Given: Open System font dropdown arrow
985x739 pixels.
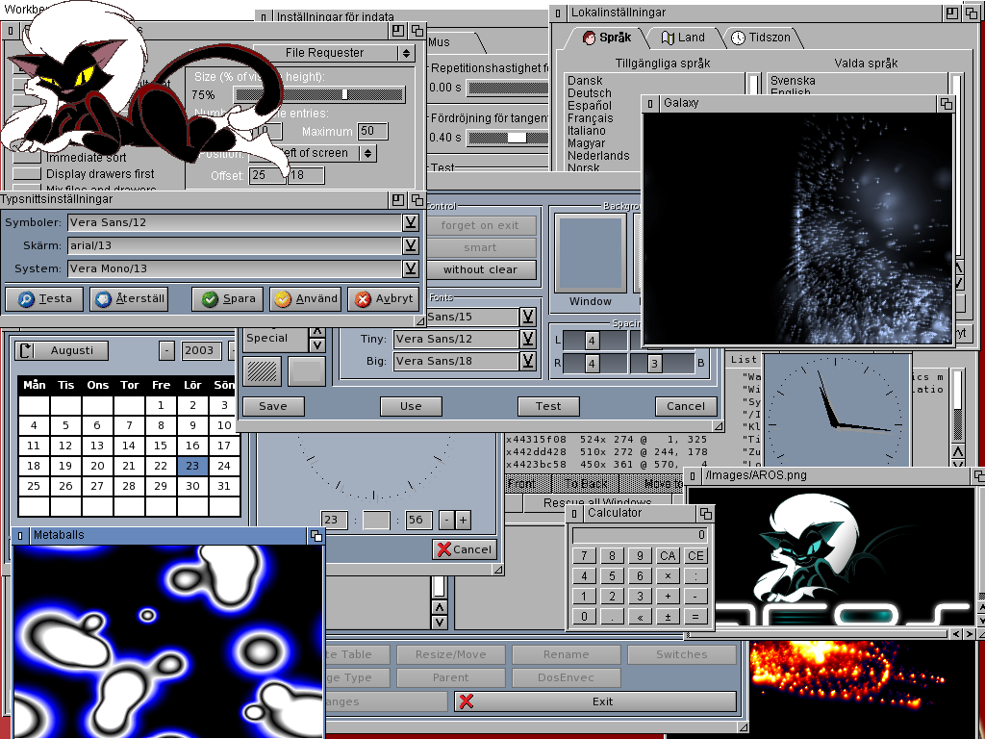Looking at the screenshot, I should click(410, 269).
